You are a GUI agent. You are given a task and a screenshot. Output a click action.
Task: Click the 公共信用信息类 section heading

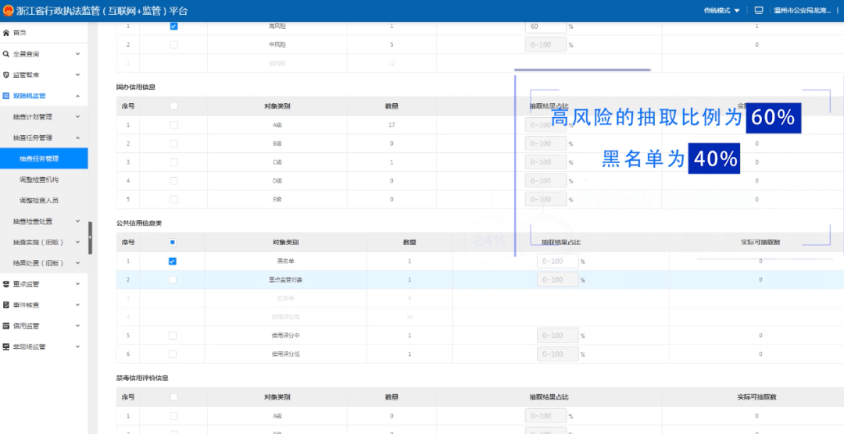coord(139,222)
